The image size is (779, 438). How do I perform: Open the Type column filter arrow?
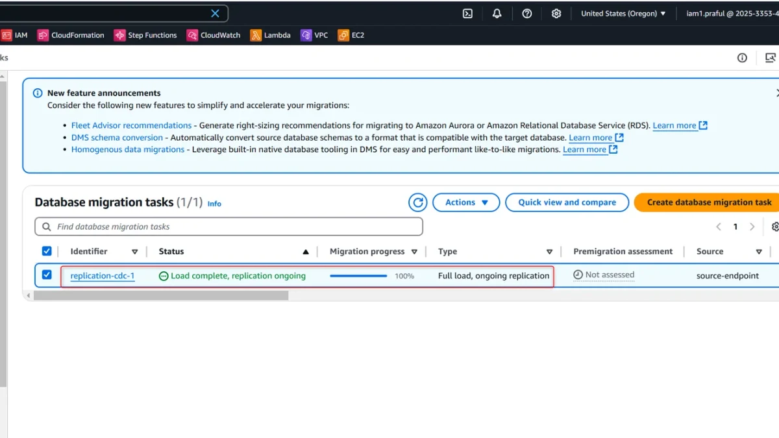click(549, 252)
